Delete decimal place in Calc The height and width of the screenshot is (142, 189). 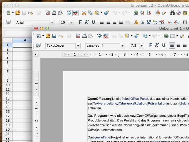(162, 22)
